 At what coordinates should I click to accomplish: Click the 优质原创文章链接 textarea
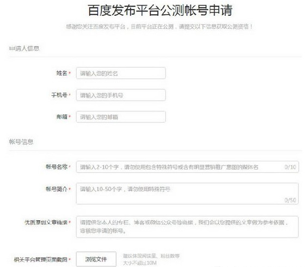[x=187, y=227]
